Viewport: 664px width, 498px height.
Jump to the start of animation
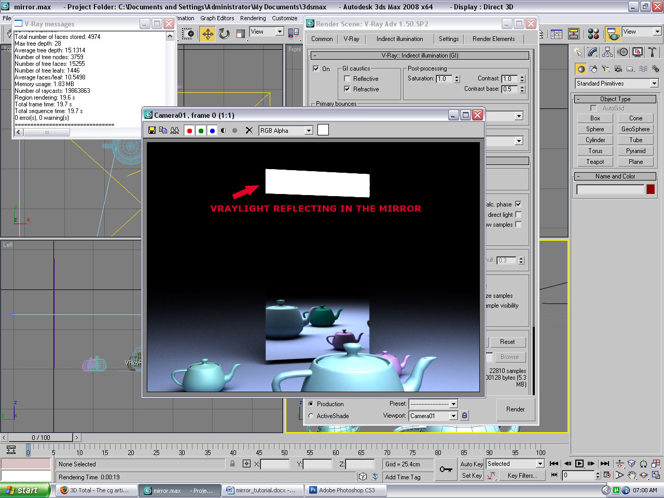555,463
